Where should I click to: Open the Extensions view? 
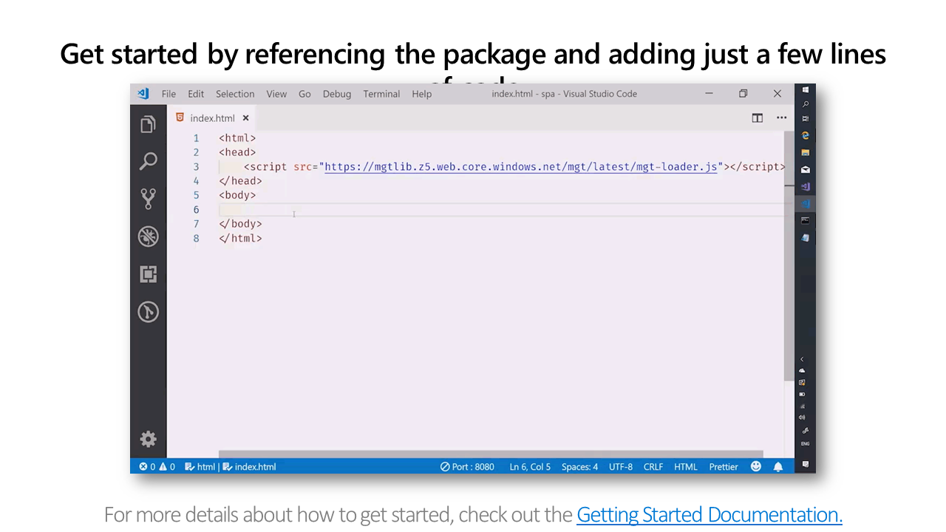click(x=149, y=274)
